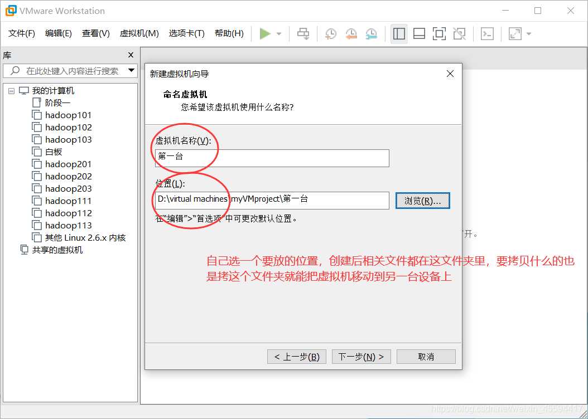The image size is (588, 419).
Task: Click the 我的计算机 monitor icon
Action: coord(24,91)
